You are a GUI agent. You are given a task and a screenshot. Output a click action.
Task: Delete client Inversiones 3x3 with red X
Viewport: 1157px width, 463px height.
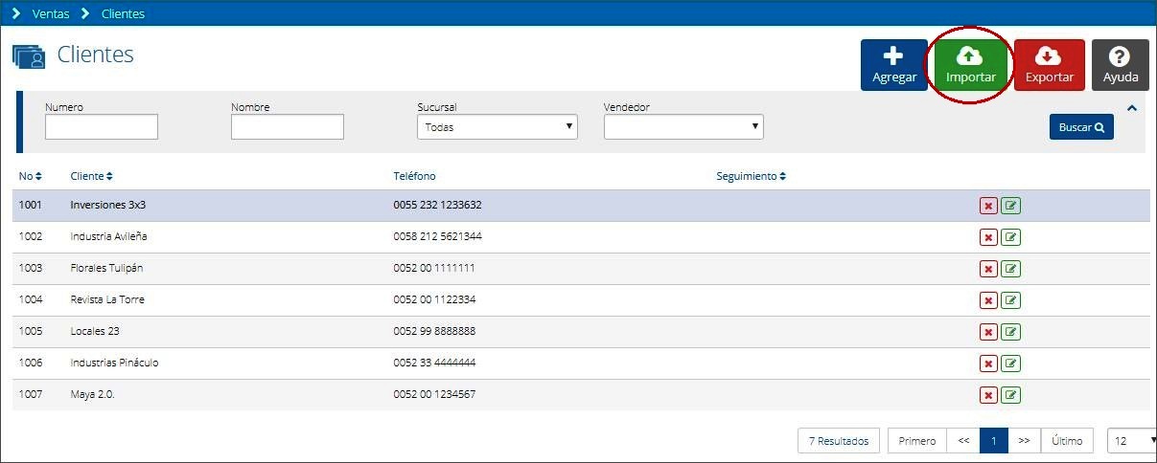pos(988,206)
